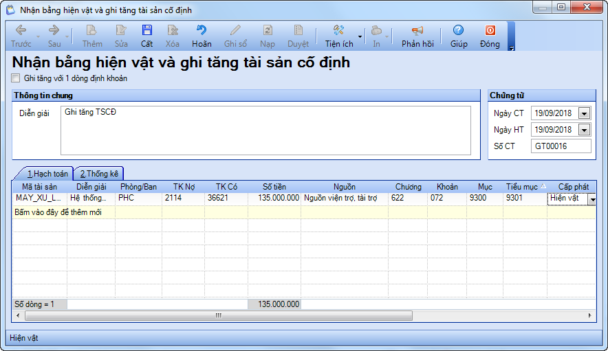The height and width of the screenshot is (351, 608).
Task: Select the Hệ thống... description cell
Action: [x=91, y=198]
